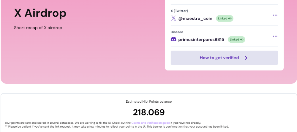Open three-dots menu for Discord account
Viewport: 297px width, 132px height.
[275, 36]
